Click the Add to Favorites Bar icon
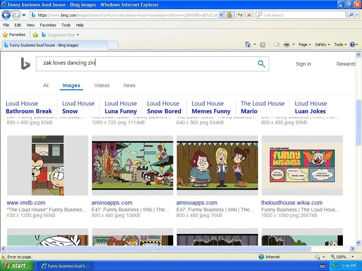The width and height of the screenshot is (362, 271). coord(35,35)
